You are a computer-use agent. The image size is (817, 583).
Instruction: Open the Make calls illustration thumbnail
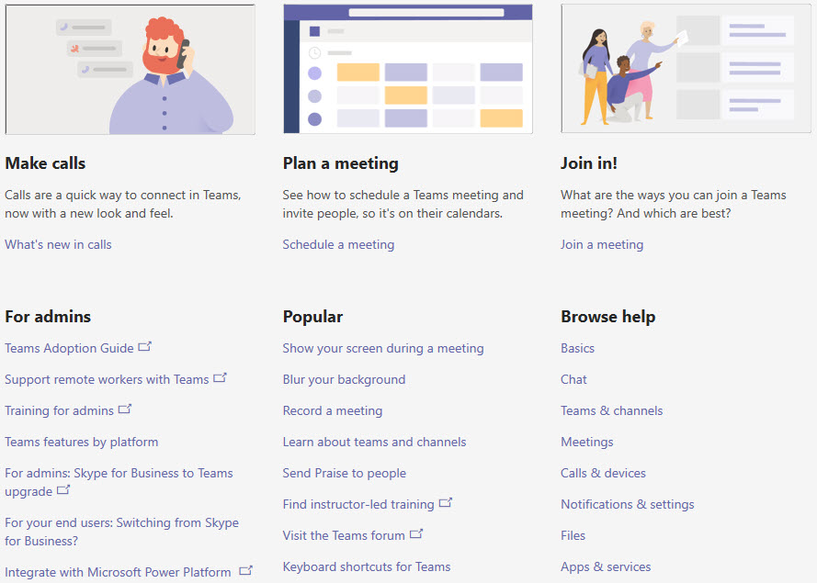[x=130, y=69]
